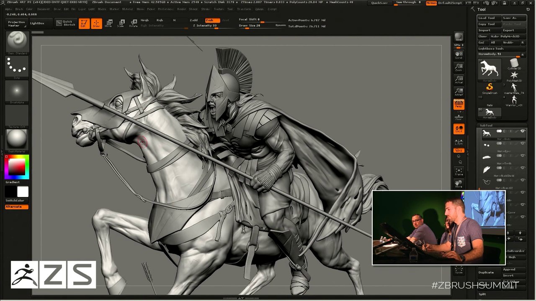The height and width of the screenshot is (301, 536).
Task: Click the Copy Tool button
Action: (x=489, y=24)
